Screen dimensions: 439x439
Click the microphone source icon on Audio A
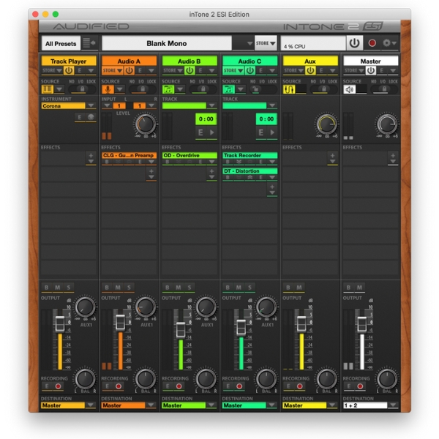108,89
